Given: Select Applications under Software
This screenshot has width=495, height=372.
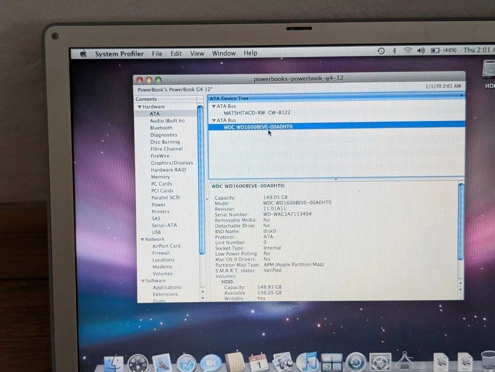Looking at the screenshot, I should [167, 288].
